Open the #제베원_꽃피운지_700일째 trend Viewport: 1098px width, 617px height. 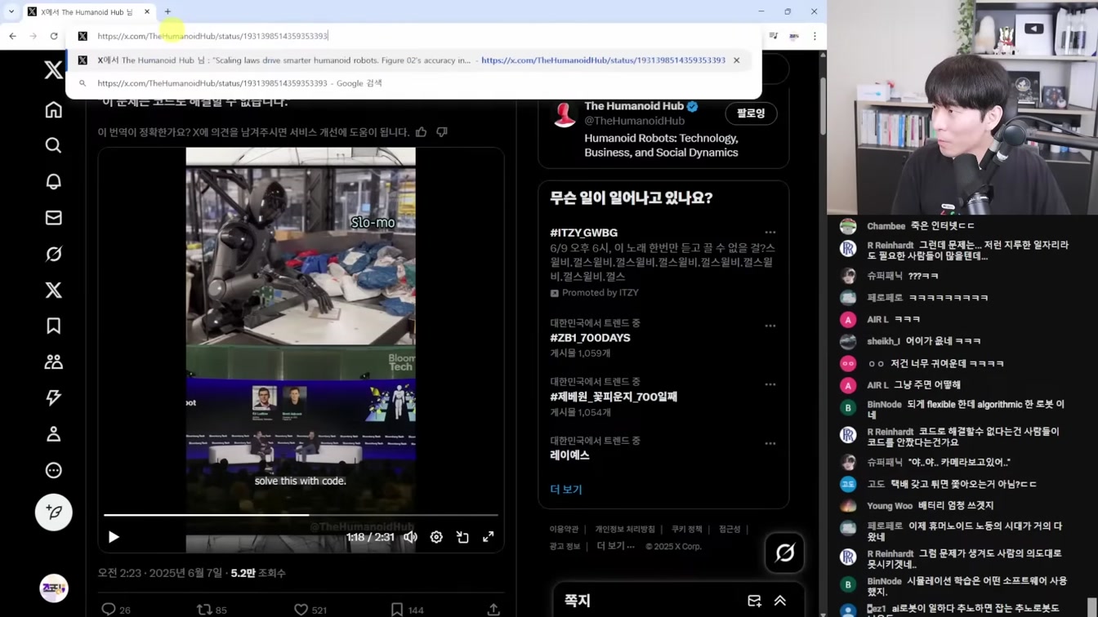[614, 397]
